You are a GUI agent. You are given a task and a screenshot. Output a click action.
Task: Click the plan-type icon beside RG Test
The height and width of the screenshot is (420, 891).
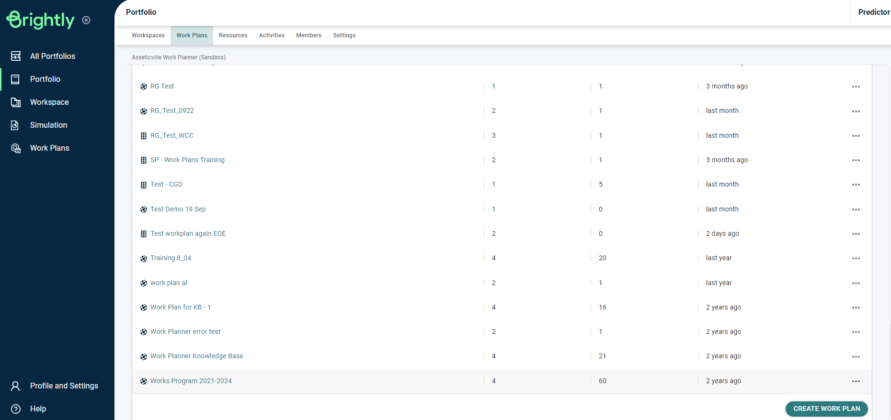pos(144,87)
